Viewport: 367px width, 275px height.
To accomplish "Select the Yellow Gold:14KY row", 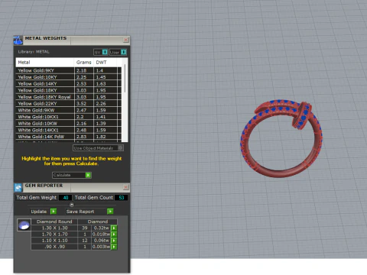I will click(x=68, y=84).
